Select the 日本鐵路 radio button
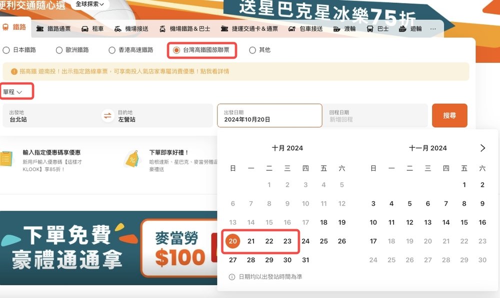The height and width of the screenshot is (298, 500). click(x=5, y=50)
